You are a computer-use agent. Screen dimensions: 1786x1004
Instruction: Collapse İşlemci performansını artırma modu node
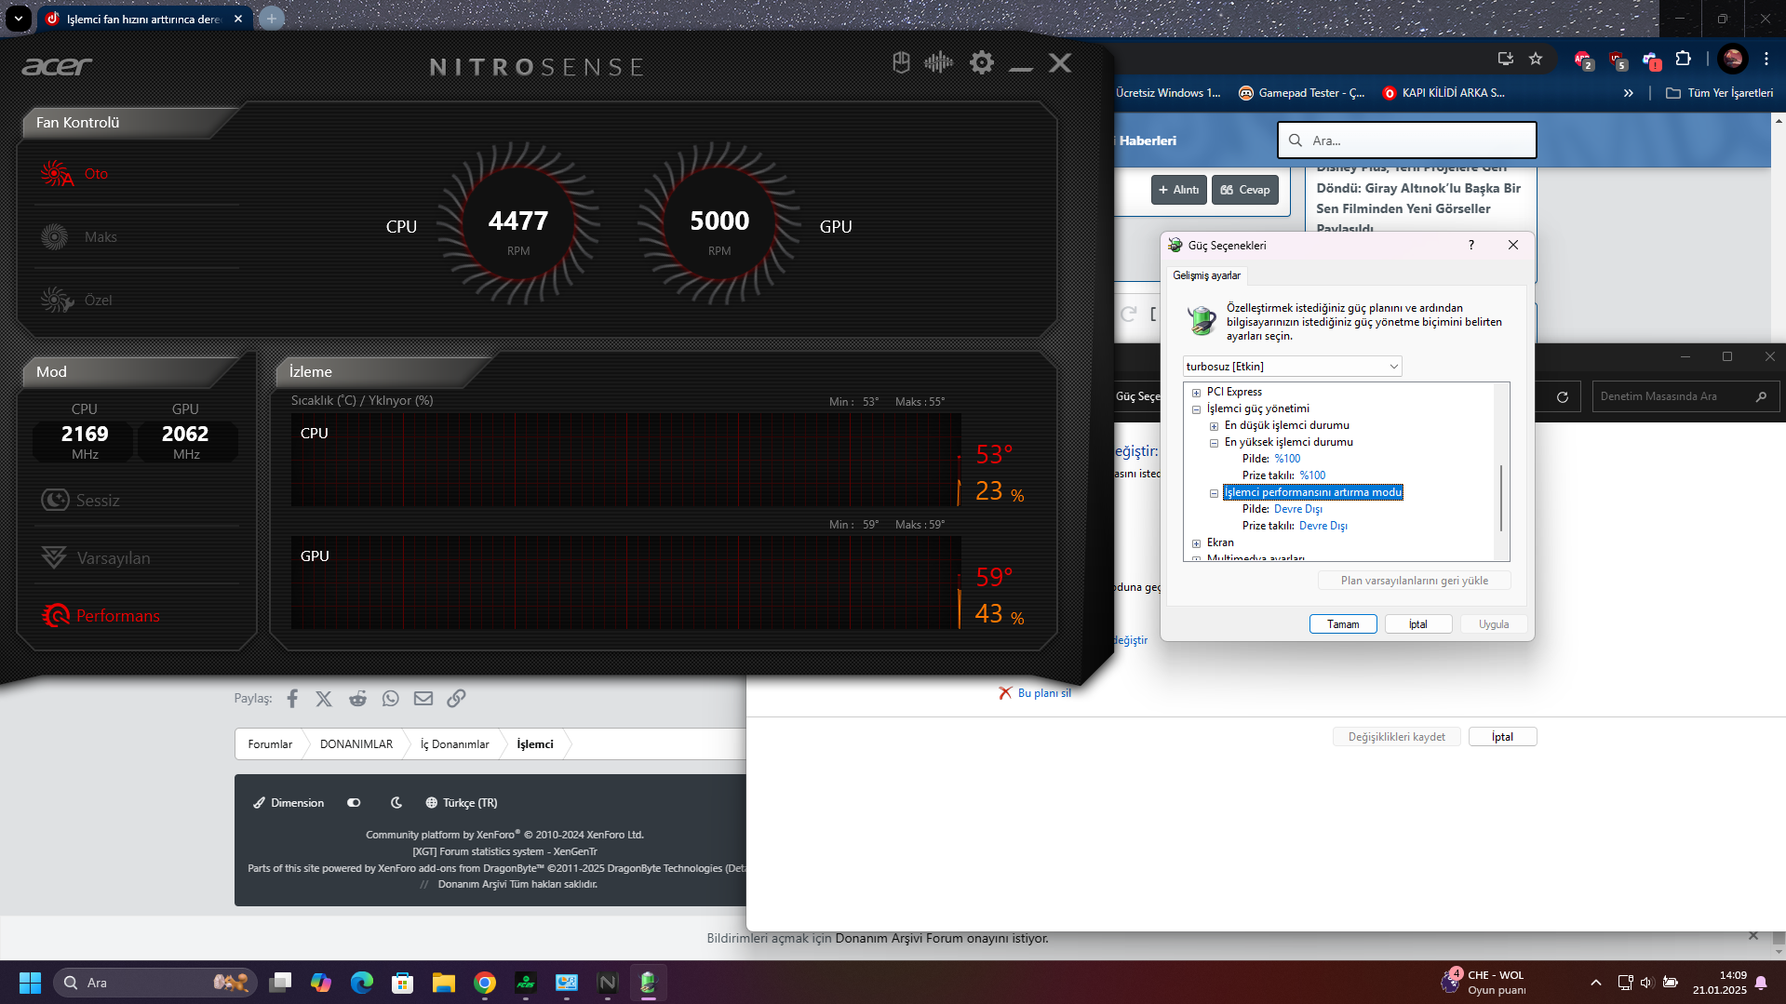(1214, 493)
